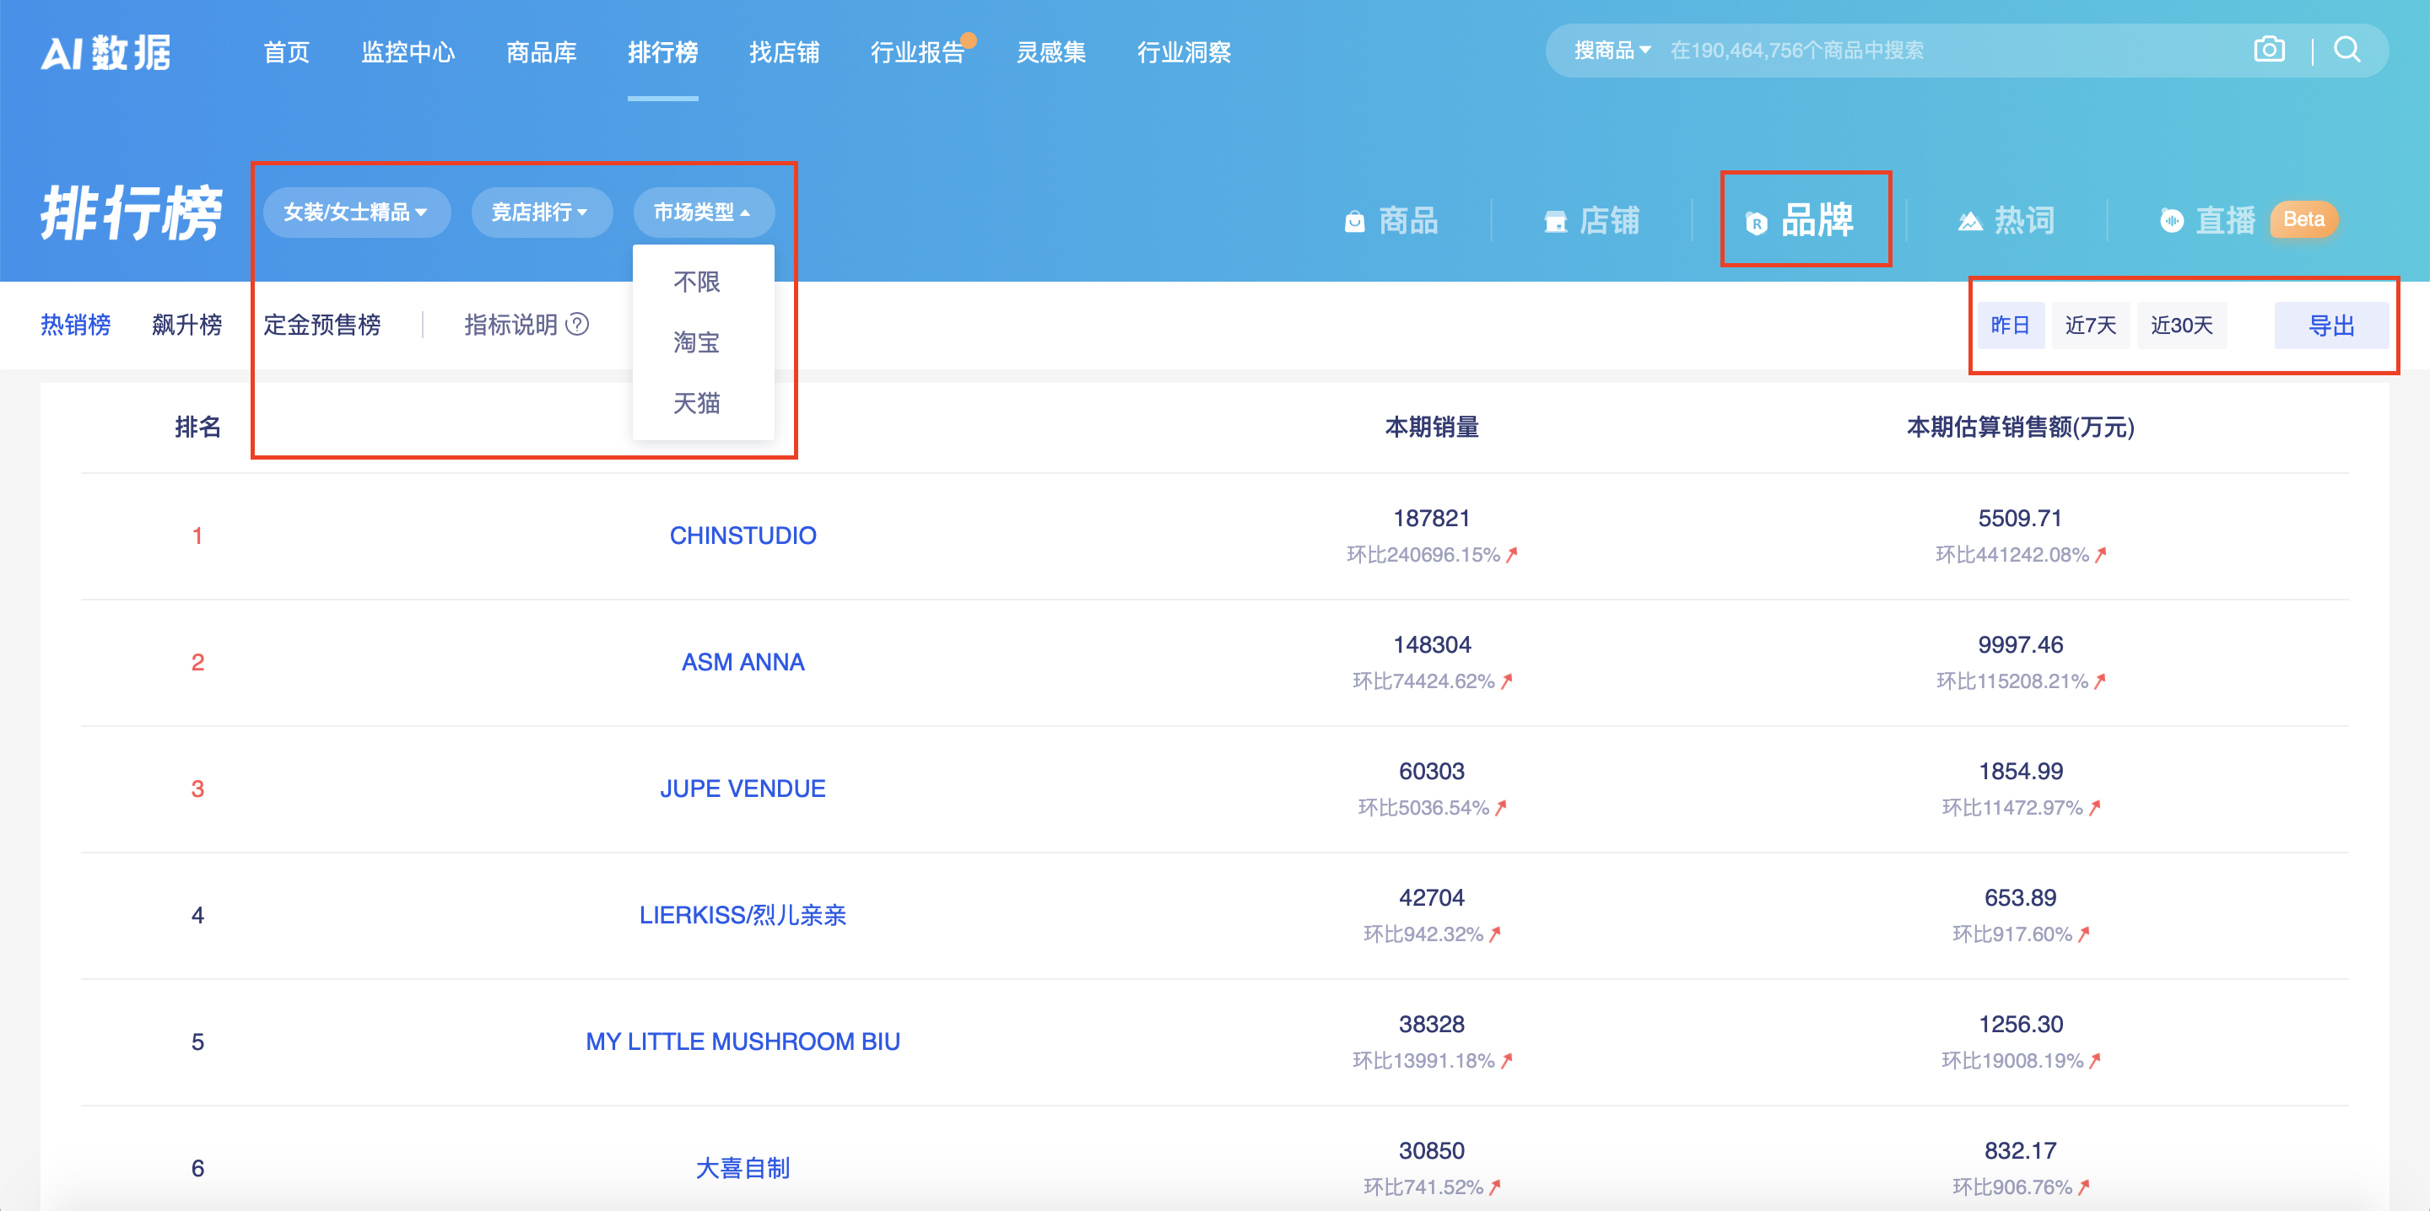Screen dimensions: 2430x1211
Task: Click into the product search input field
Action: point(1948,51)
